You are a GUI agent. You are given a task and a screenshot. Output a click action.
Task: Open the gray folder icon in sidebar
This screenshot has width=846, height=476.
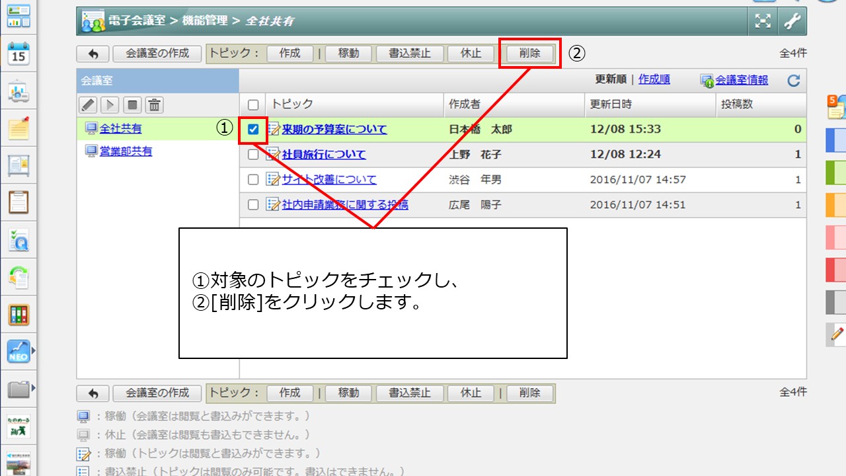click(x=19, y=389)
